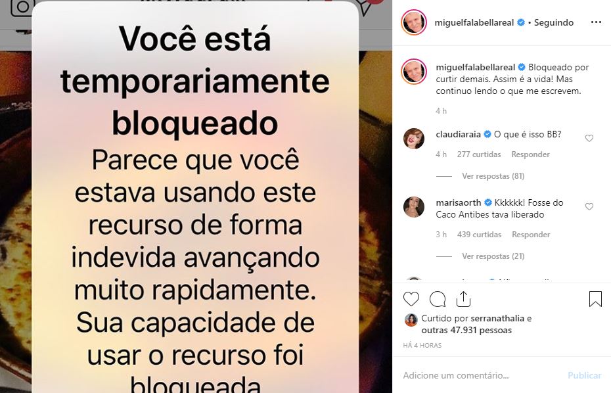Viewport: 611px width, 393px height.
Task: Expand Ver respostas (81) replies
Action: (493, 176)
